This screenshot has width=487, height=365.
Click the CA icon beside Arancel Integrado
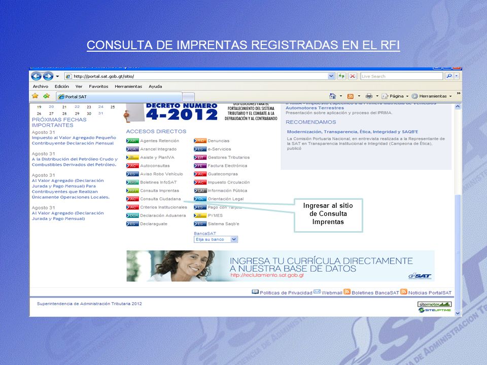click(132, 149)
